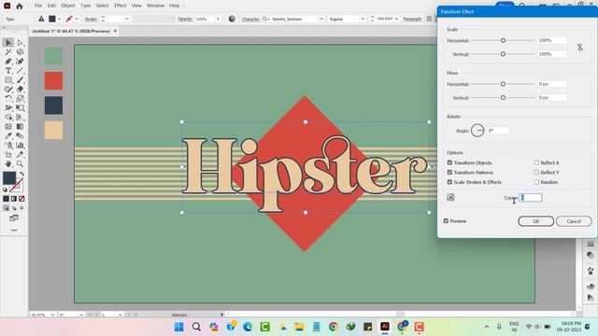Image resolution: width=598 pixels, height=336 pixels.
Task: Open the Character panel link
Action: click(x=250, y=19)
